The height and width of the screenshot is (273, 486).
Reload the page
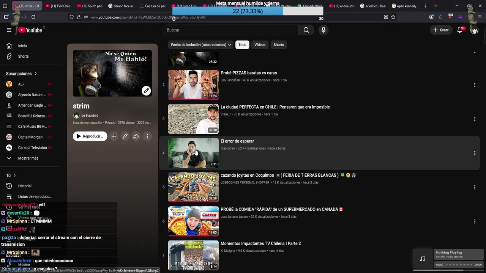[x=33, y=17]
